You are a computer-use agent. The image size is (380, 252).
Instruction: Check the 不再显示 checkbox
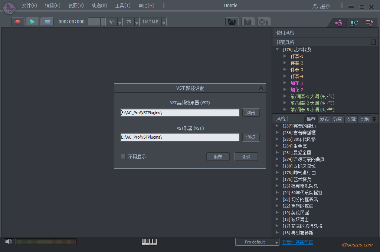(123, 156)
